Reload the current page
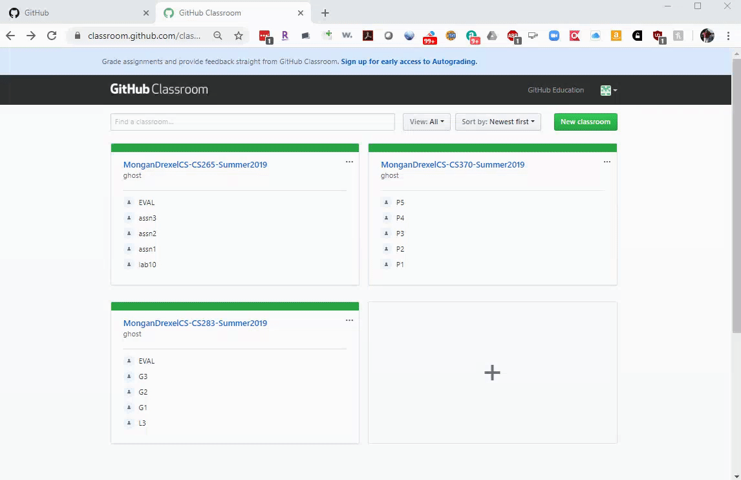Screen dimensions: 741x480 click(x=52, y=36)
